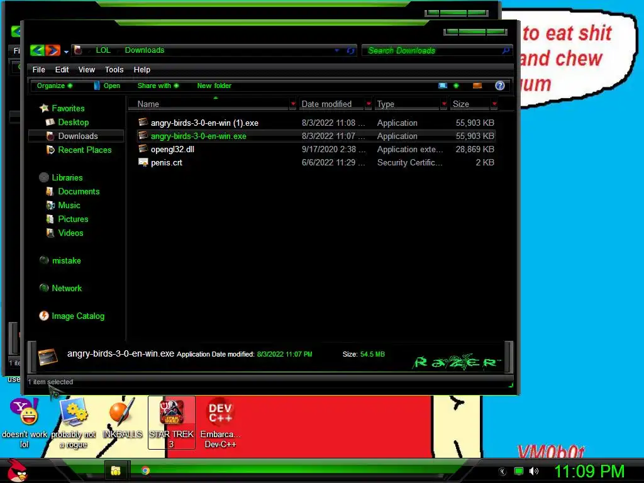Open the Date modified filter dropdown

(369, 104)
